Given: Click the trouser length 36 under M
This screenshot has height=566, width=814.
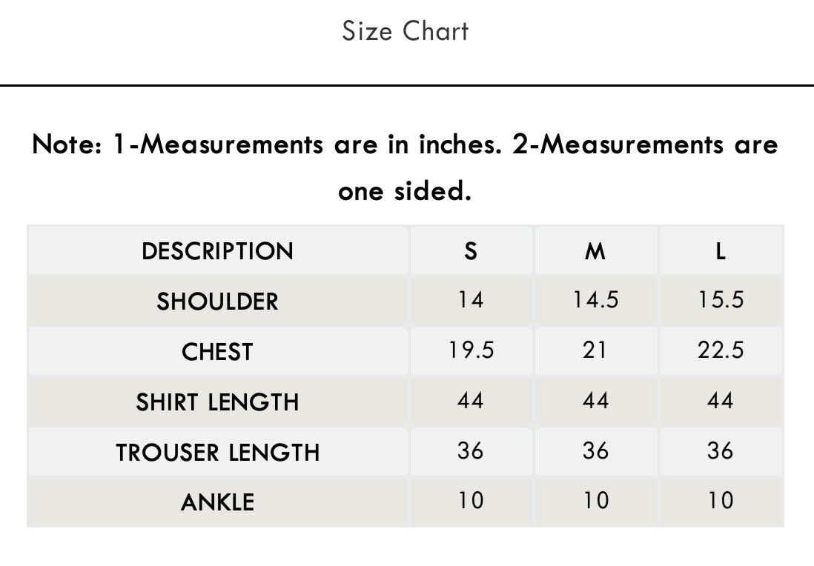Looking at the screenshot, I should point(595,450).
